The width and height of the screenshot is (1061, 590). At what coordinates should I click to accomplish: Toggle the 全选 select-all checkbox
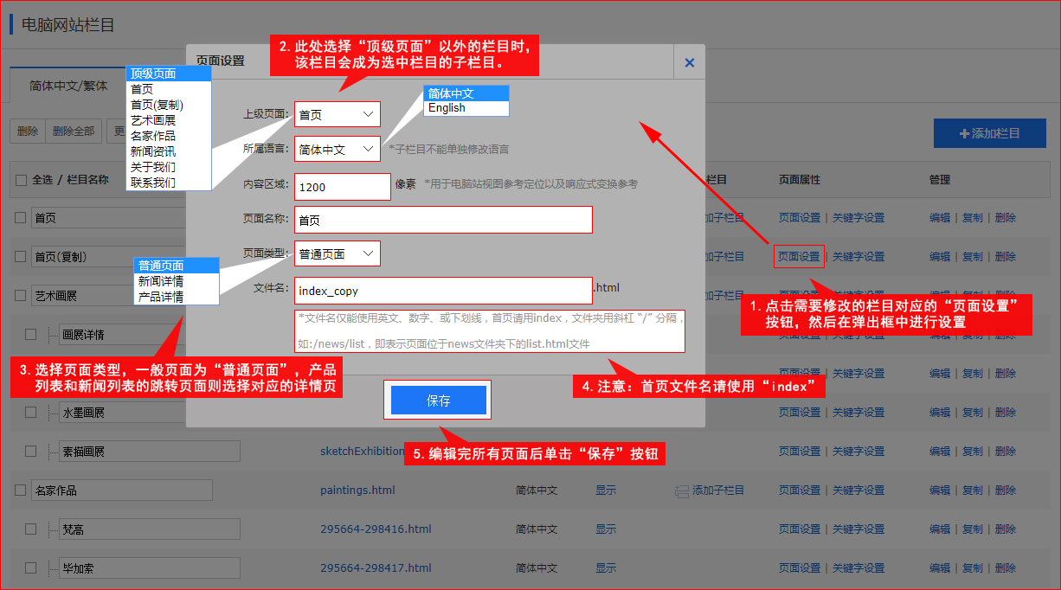19,178
